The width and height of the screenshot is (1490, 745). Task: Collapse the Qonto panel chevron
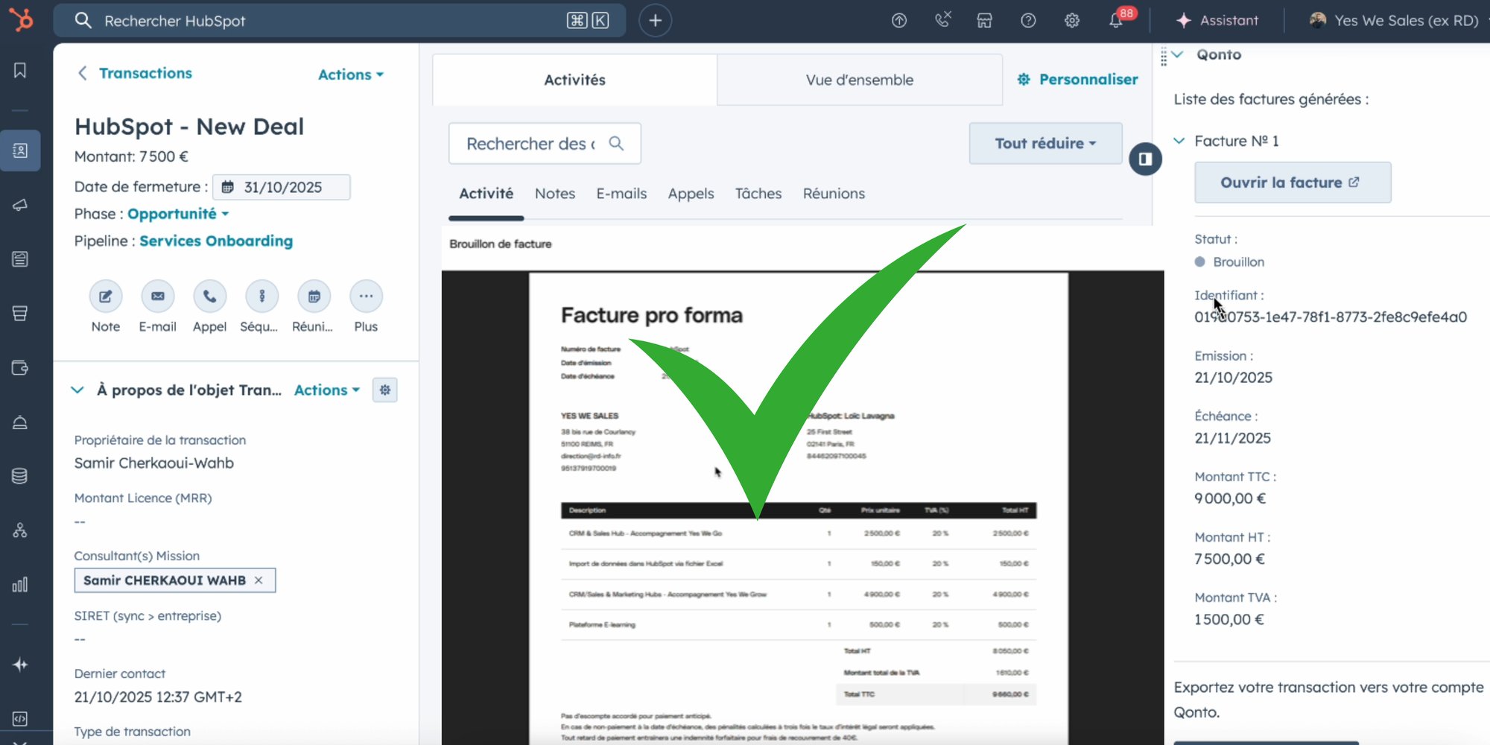(x=1178, y=54)
